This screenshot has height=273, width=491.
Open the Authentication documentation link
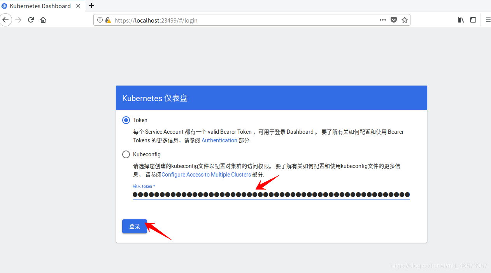(219, 140)
